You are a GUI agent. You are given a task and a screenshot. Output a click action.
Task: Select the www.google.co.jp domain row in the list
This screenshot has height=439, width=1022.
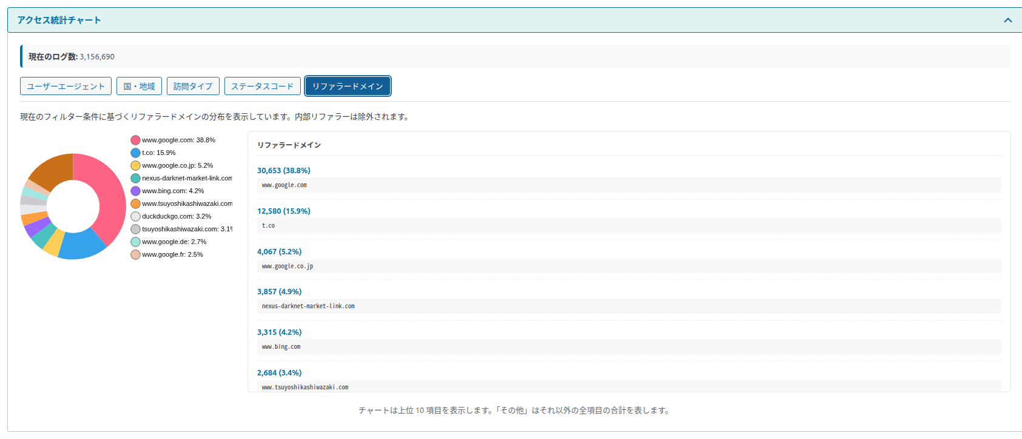(629, 266)
